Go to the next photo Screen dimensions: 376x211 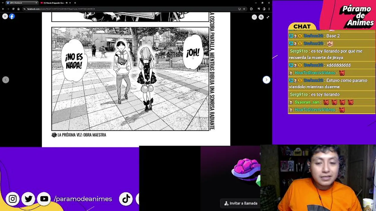click(x=266, y=80)
